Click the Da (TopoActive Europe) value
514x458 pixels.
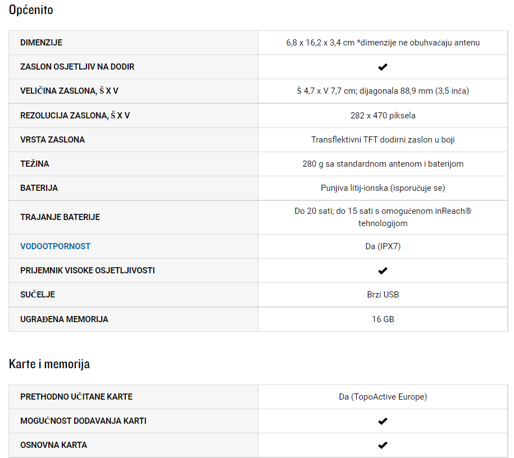coord(383,397)
